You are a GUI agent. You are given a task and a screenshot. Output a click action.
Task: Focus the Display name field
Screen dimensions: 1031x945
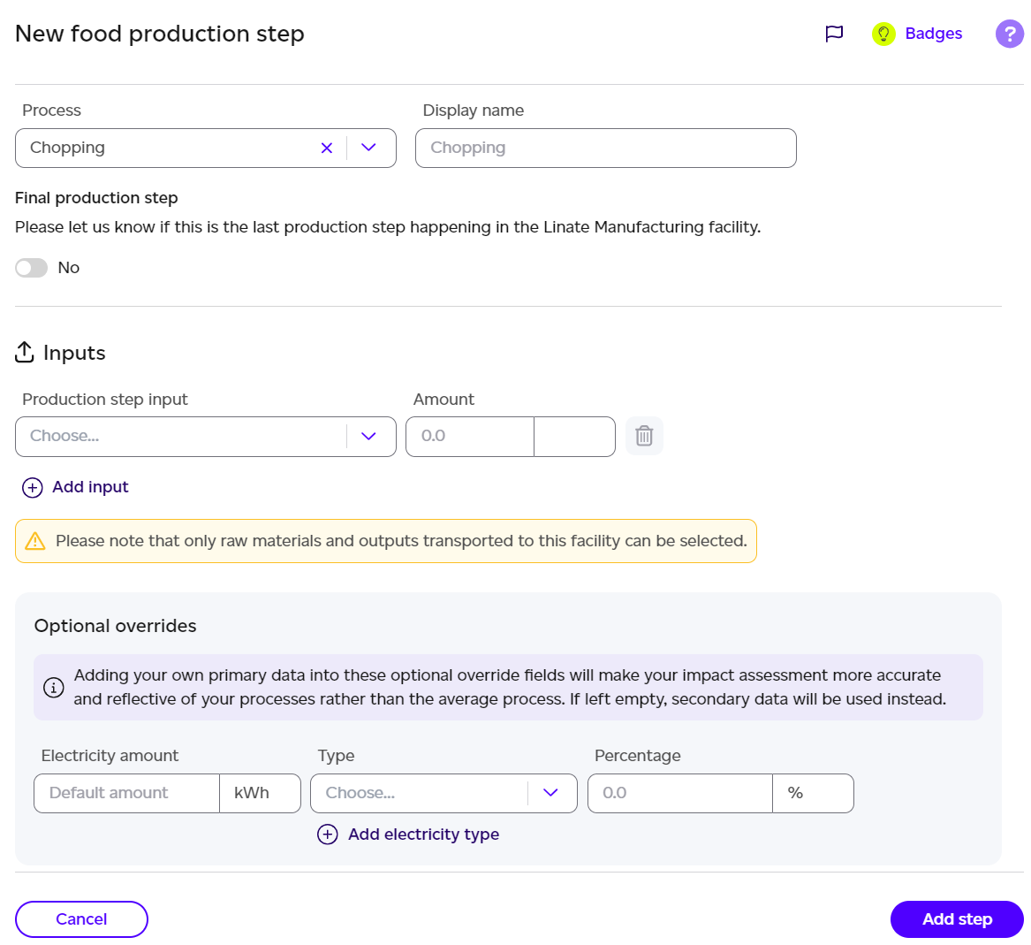[605, 148]
